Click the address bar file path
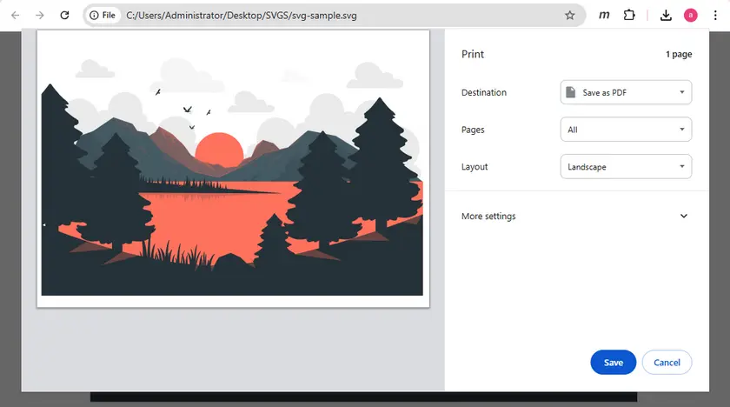The height and width of the screenshot is (407, 730). pyautogui.click(x=241, y=16)
